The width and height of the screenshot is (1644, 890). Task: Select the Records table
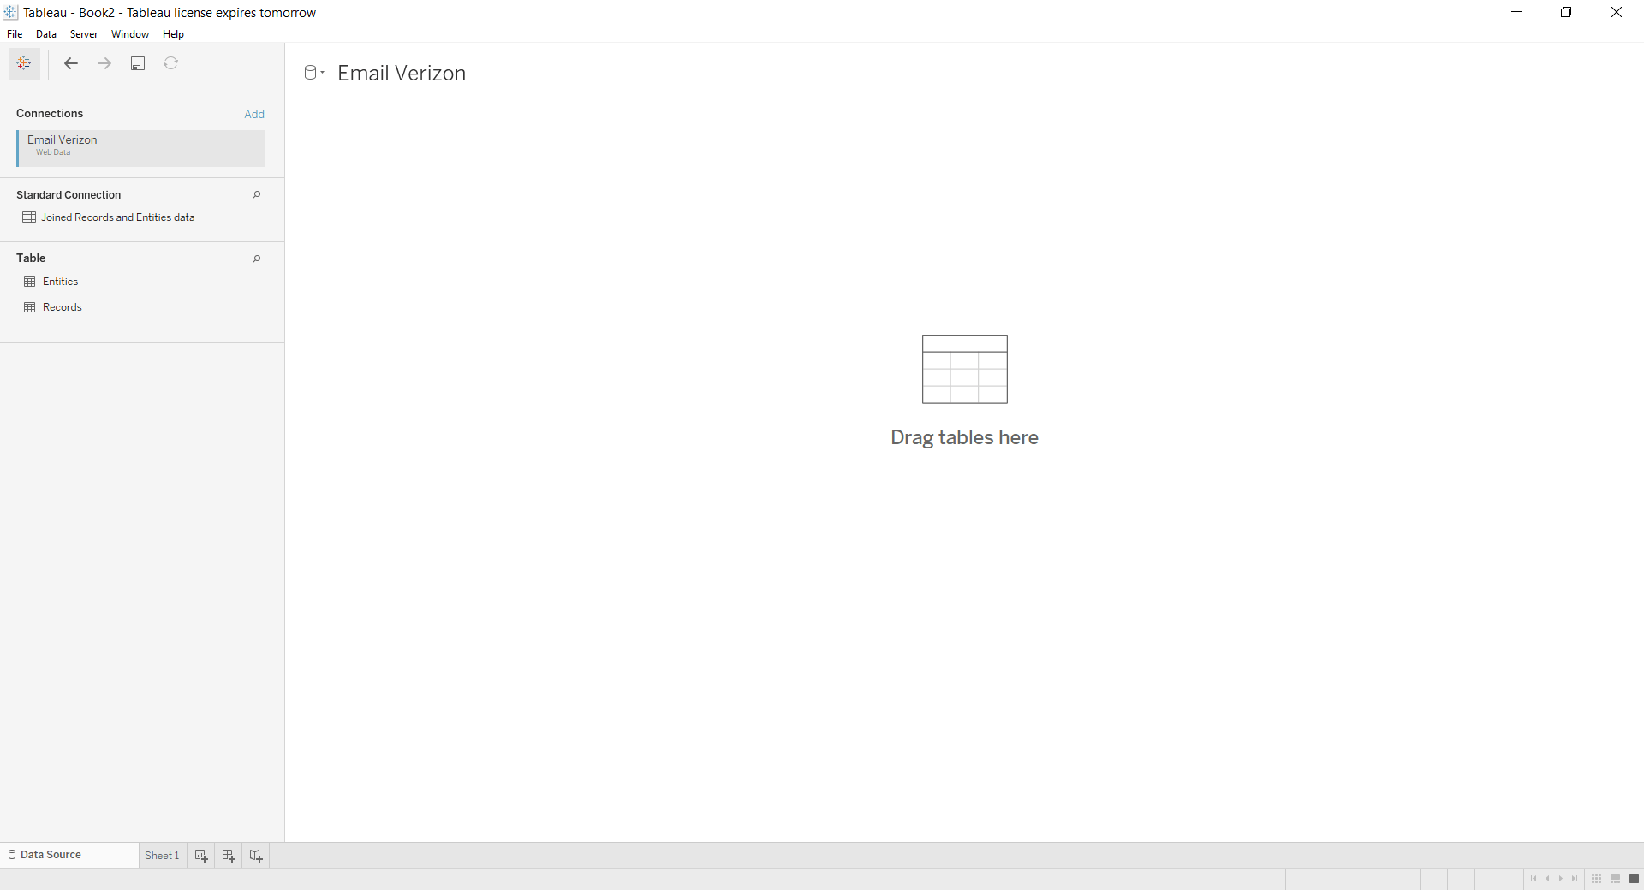tap(63, 307)
